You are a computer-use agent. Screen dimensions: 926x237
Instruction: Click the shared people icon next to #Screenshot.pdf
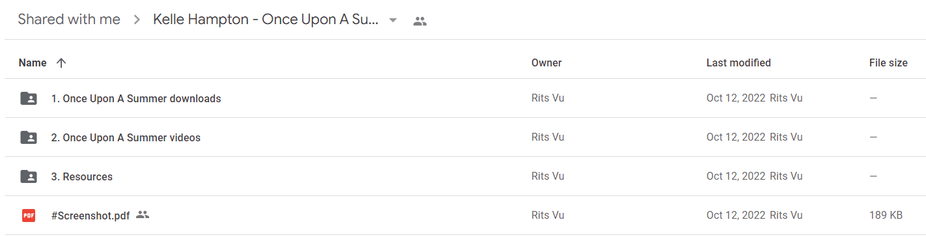(143, 214)
